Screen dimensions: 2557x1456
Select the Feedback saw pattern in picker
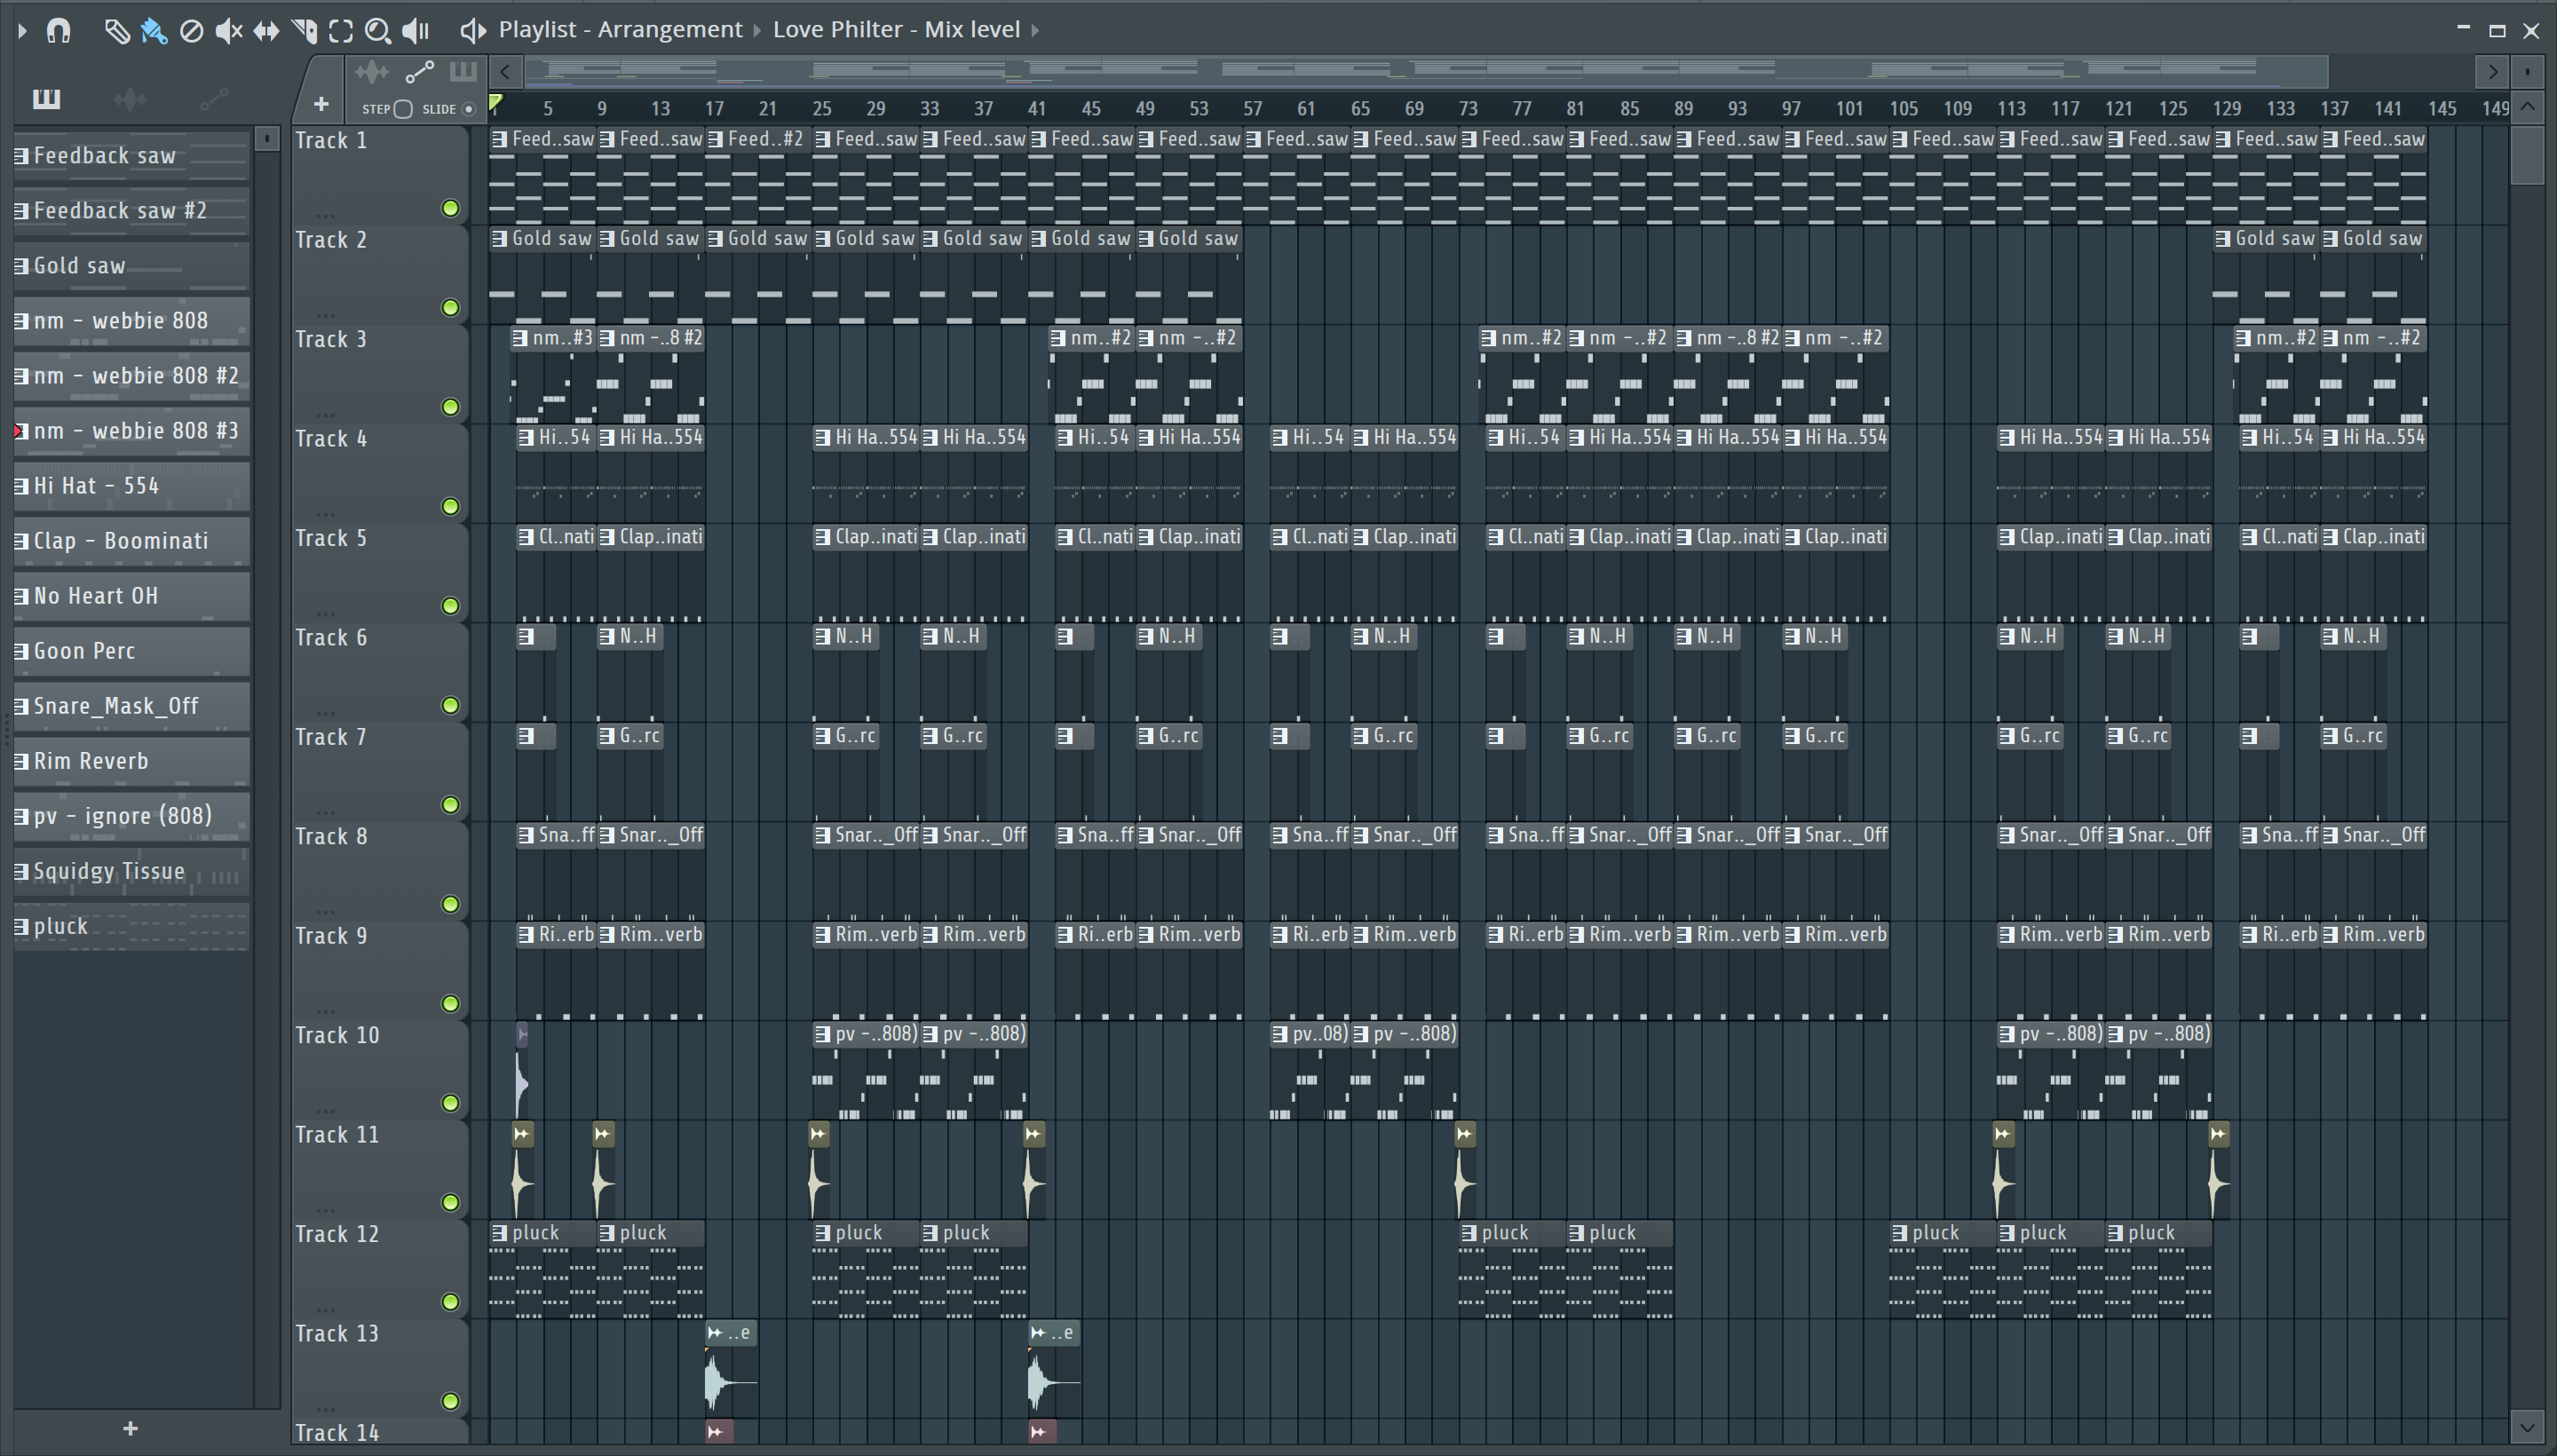pos(131,156)
